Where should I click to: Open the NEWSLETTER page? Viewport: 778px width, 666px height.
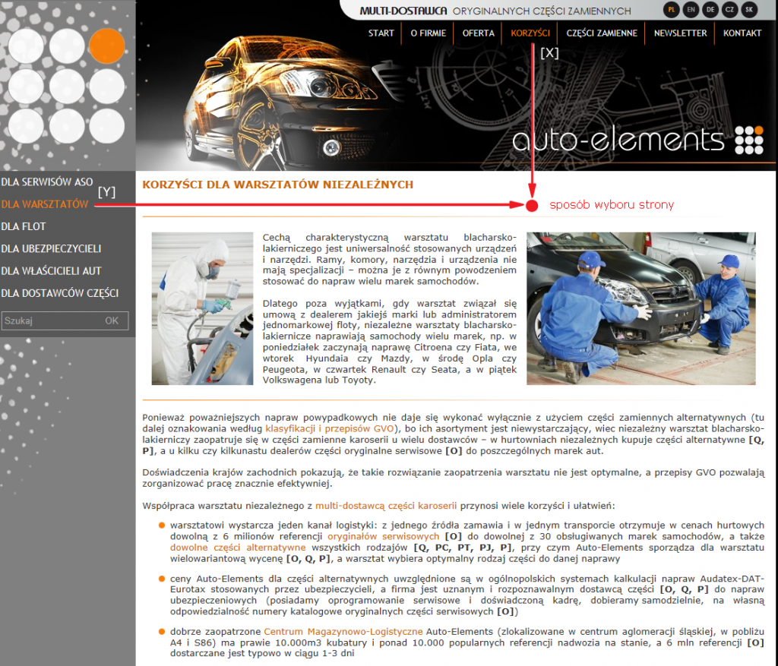pos(680,33)
